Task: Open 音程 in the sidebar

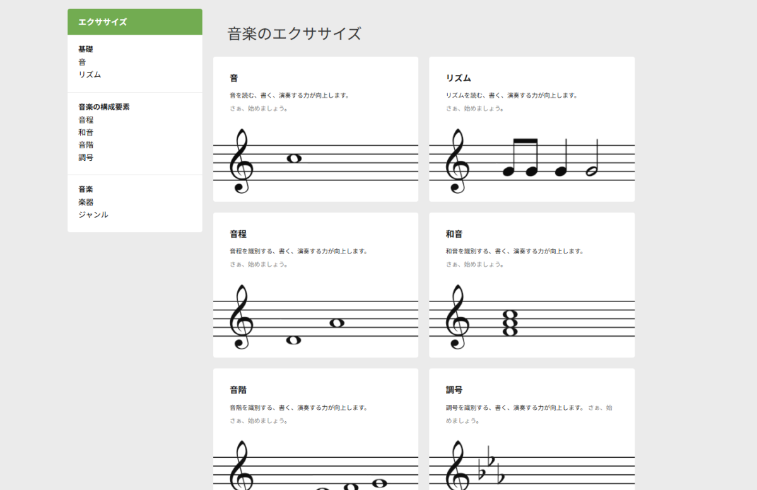Action: point(86,120)
